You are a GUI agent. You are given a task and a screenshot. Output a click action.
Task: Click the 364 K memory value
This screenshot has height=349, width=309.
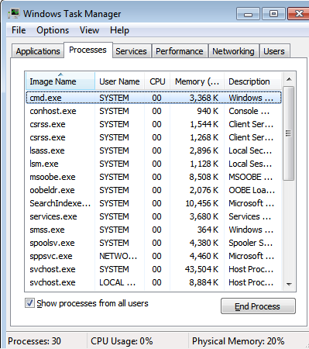tap(208, 230)
